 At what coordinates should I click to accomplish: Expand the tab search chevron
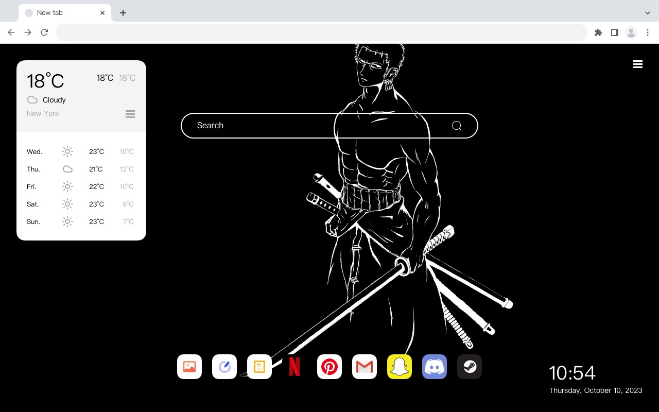[648, 13]
